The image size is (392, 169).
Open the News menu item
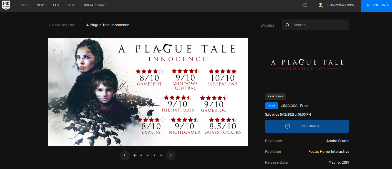pos(41,5)
